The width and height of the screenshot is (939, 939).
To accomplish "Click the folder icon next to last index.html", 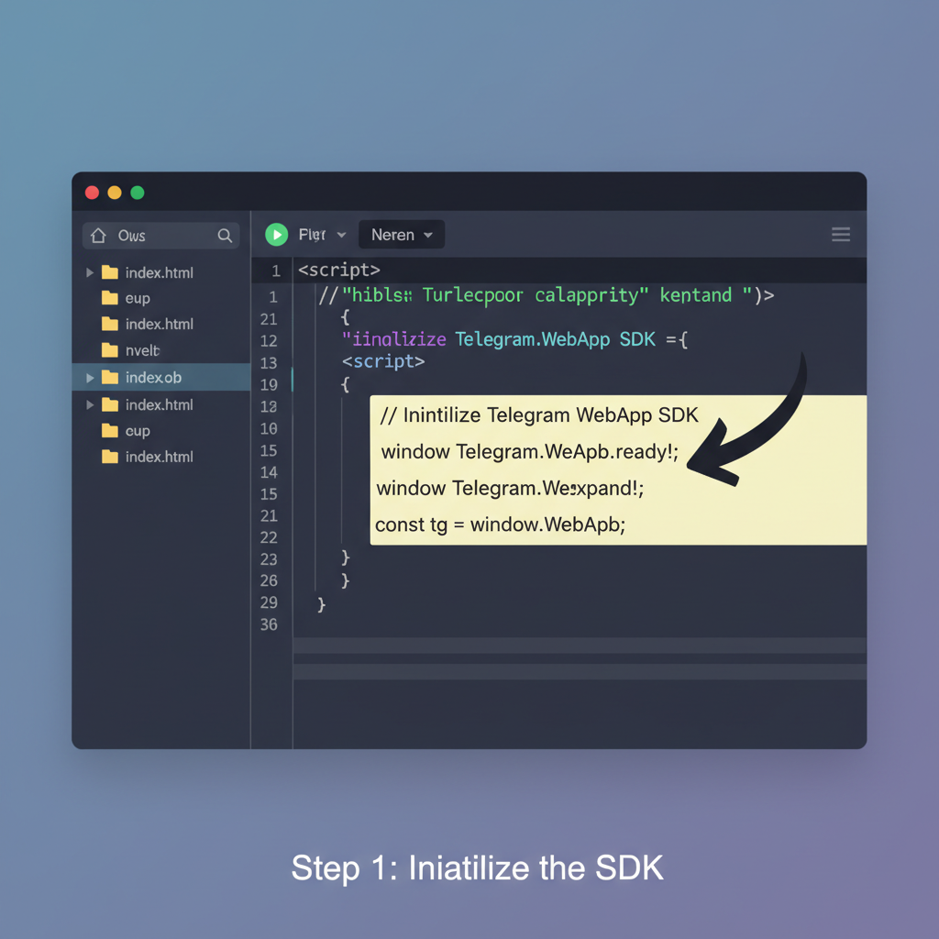I will point(109,456).
